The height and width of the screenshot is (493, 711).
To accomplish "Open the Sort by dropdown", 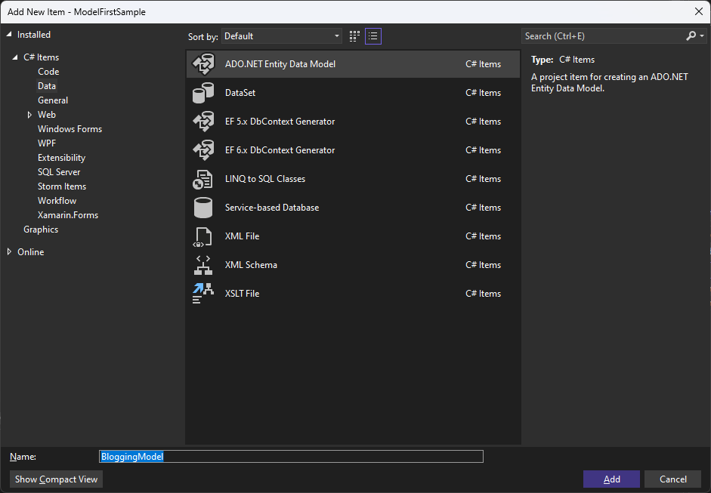I will click(282, 36).
